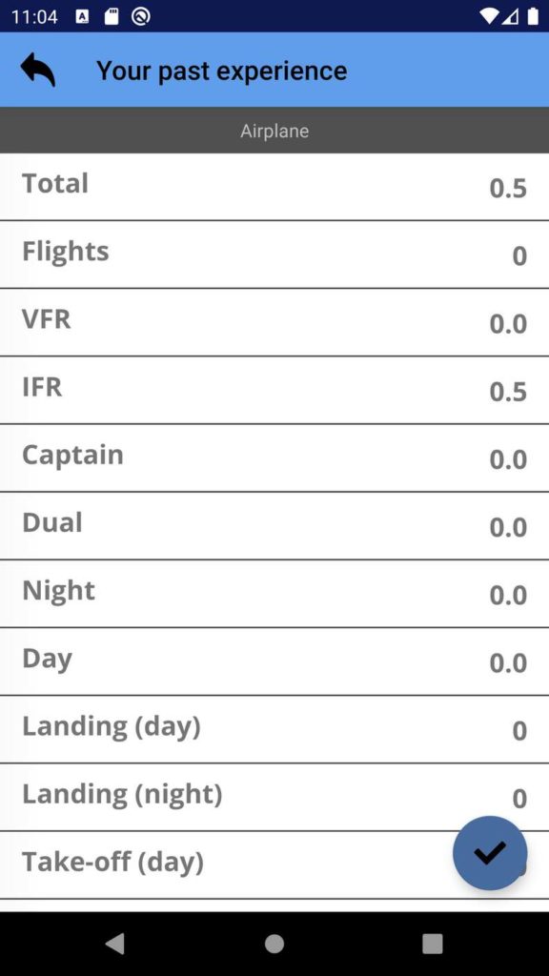
Task: Select the Night hours row
Action: [x=274, y=594]
